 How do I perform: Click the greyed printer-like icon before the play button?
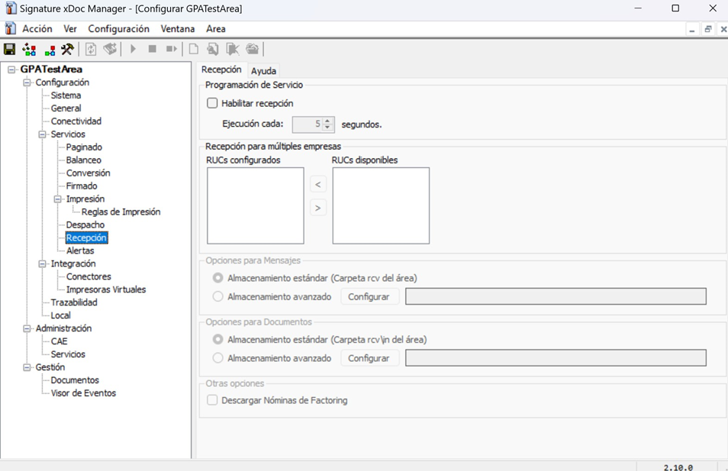click(110, 49)
